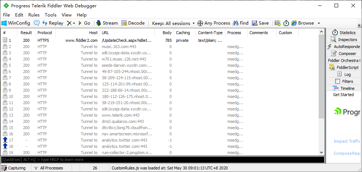
Task: Sort by URL column header
Action: (127, 33)
